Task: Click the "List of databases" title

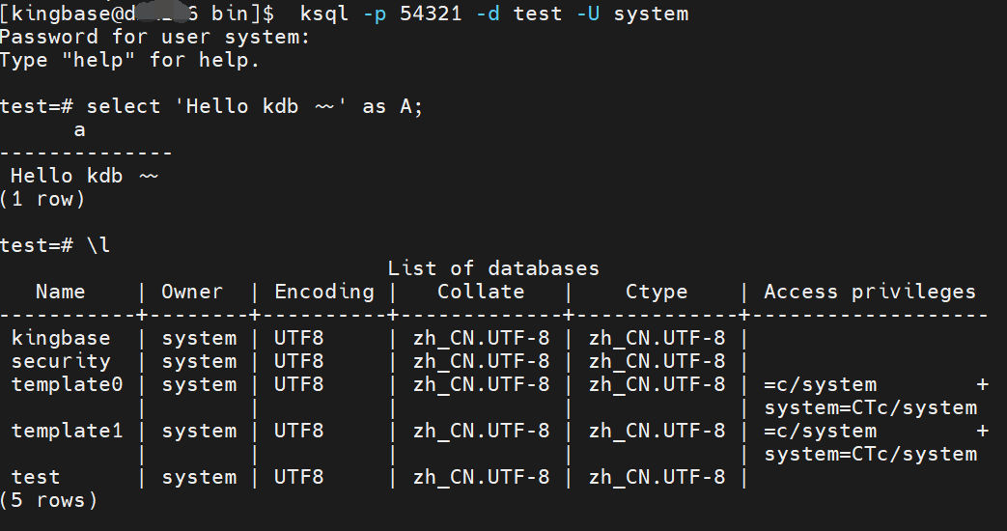Action: tap(493, 268)
